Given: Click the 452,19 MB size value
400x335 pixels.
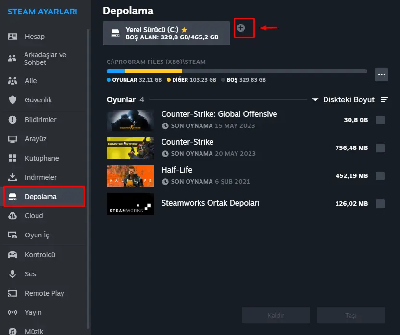Looking at the screenshot, I should pyautogui.click(x=351, y=175).
